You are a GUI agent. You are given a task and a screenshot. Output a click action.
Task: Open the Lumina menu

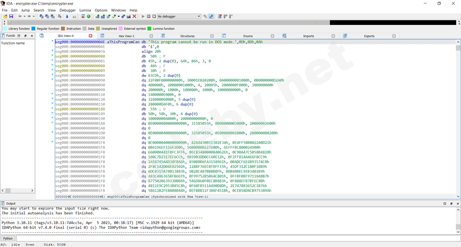(85, 10)
